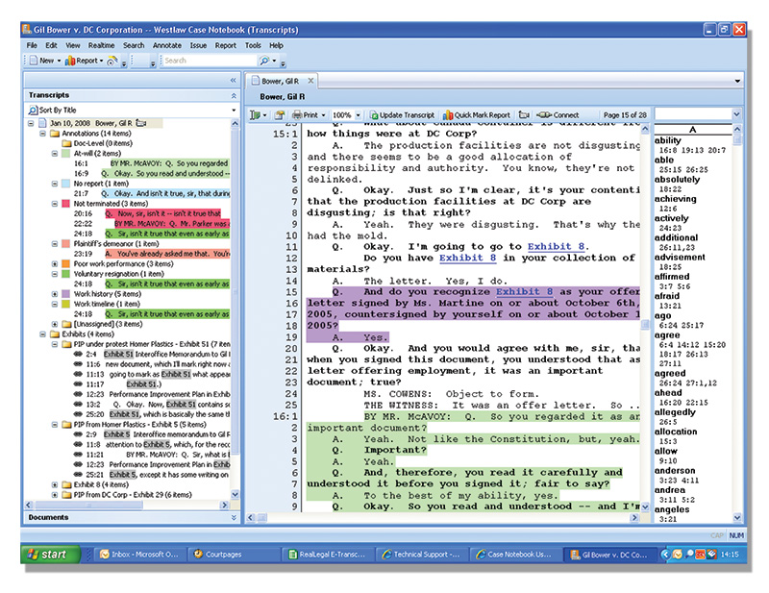Open the Tools menu

[x=253, y=45]
